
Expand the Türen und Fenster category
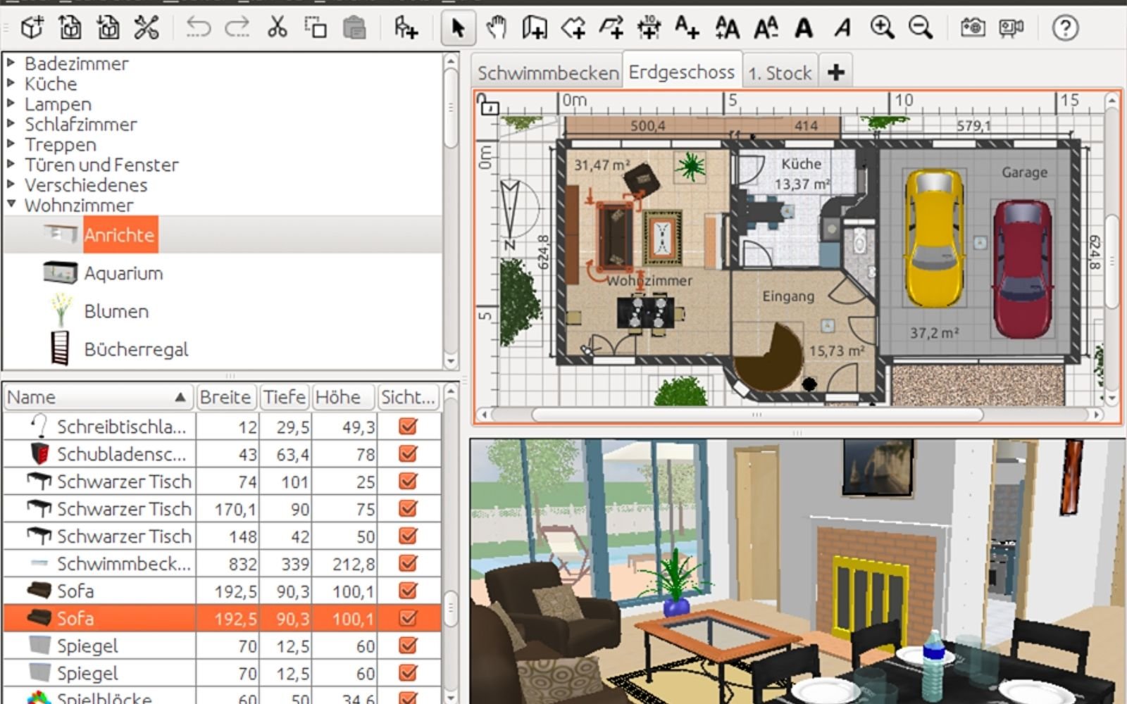click(12, 165)
